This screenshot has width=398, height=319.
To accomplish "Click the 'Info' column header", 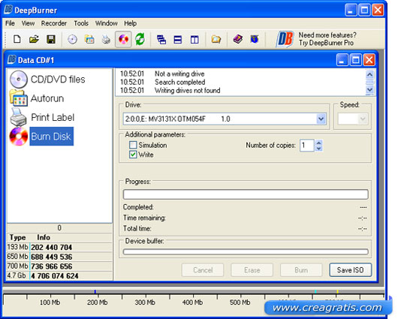I will [x=44, y=237].
